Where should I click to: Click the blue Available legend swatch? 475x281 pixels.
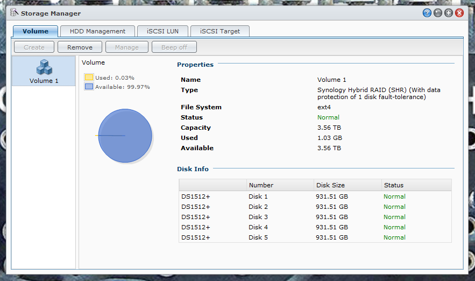(89, 87)
